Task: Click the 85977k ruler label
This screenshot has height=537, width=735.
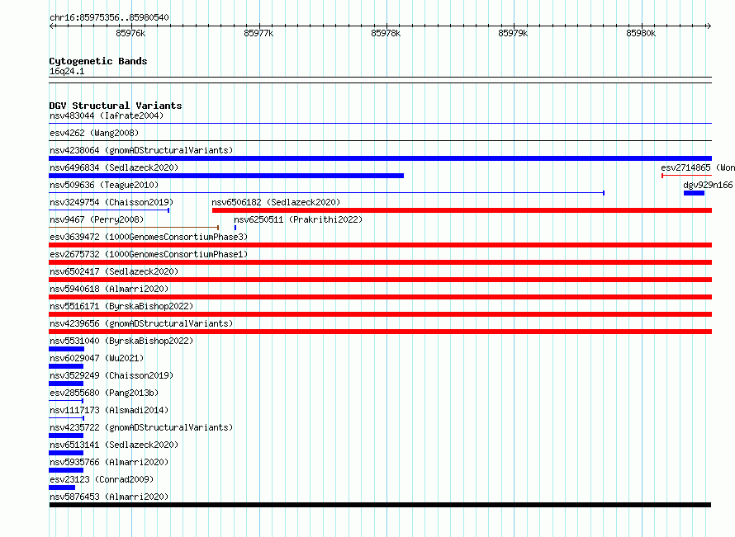Action: (258, 33)
